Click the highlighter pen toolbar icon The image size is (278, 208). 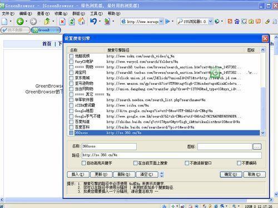click(267, 22)
